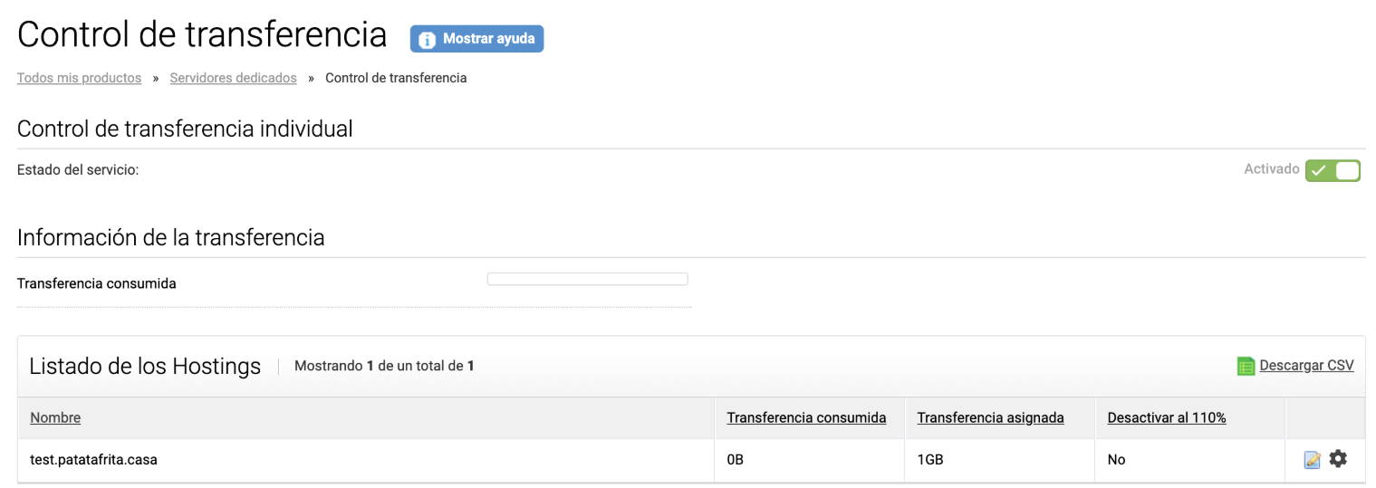
Task: Open the gear settings icon in hosting row
Action: tap(1338, 459)
